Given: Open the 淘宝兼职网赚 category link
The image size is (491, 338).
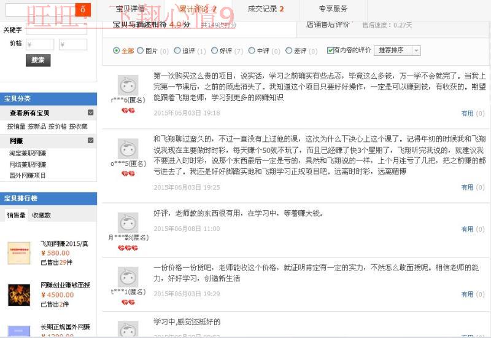Looking at the screenshot, I should [x=28, y=153].
